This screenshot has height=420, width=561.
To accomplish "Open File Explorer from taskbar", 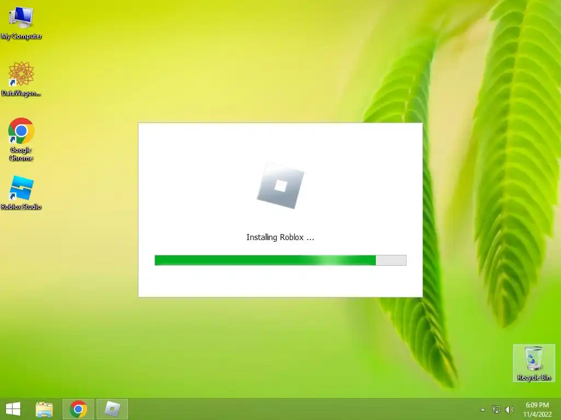I will 44,409.
